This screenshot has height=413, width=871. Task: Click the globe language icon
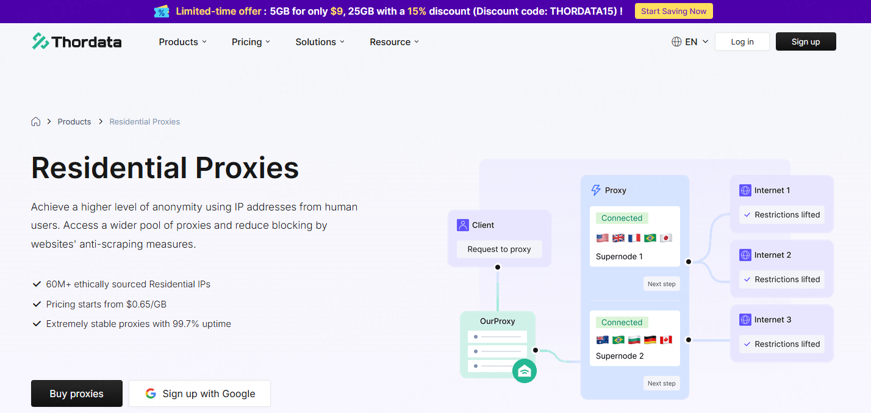click(x=676, y=41)
